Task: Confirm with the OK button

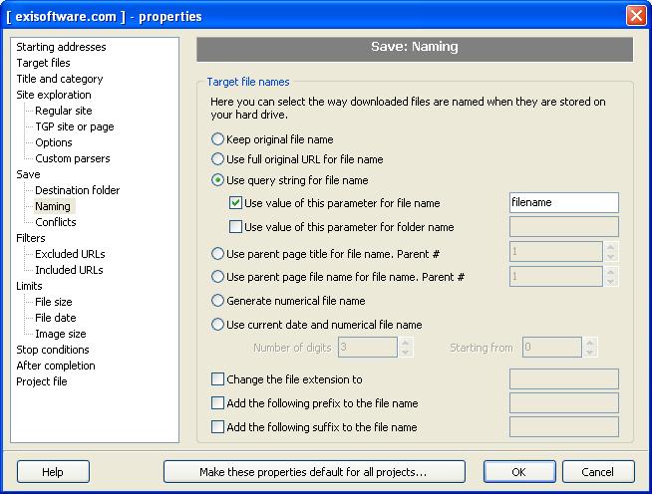Action: (519, 471)
